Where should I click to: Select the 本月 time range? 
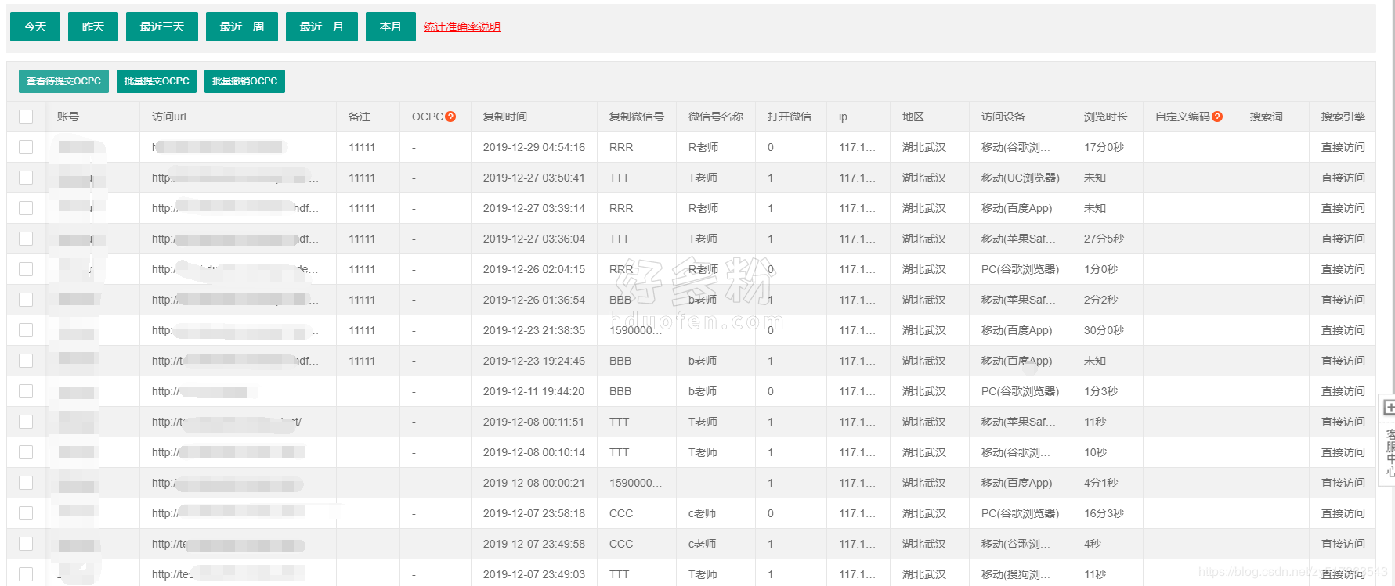(x=390, y=27)
